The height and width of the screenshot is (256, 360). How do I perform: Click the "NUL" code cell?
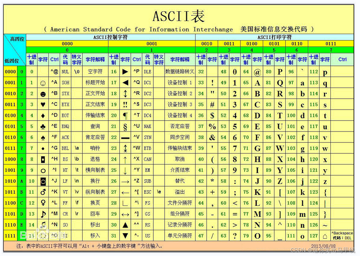[x=65, y=72]
